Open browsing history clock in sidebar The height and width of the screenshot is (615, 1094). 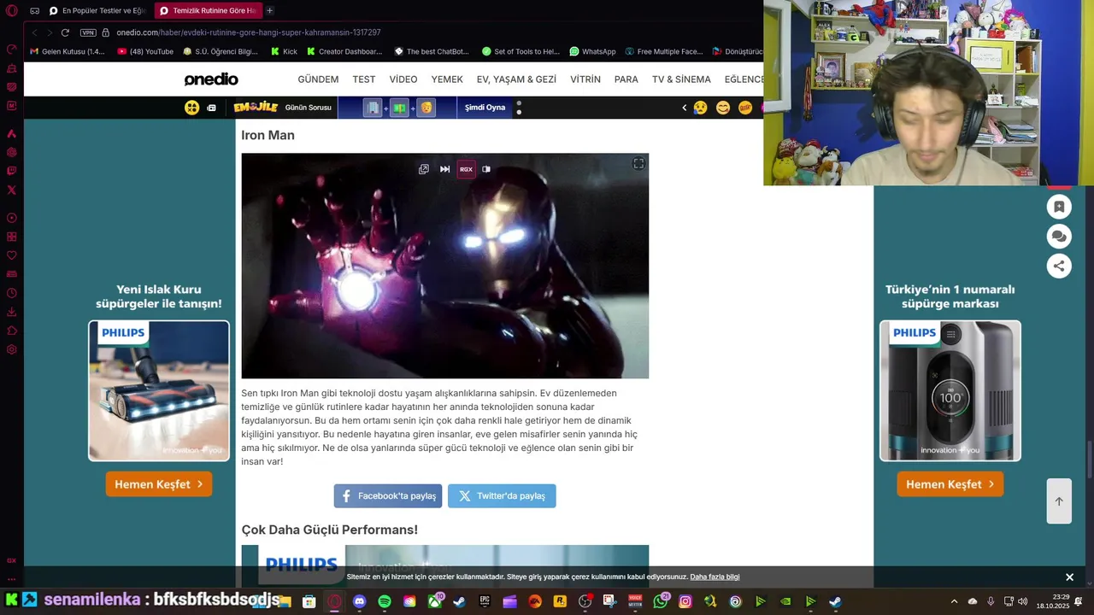[11, 293]
